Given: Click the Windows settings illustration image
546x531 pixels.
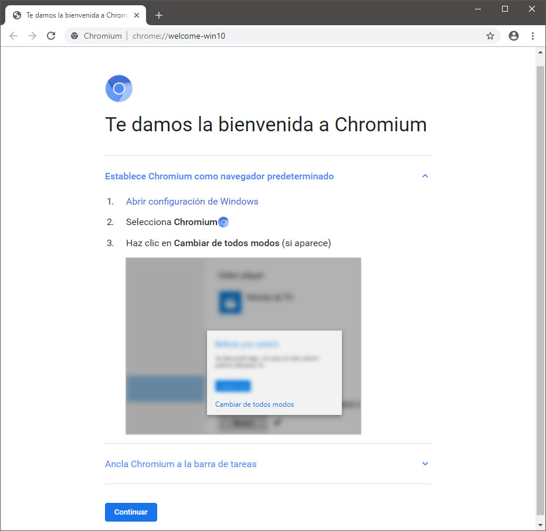Looking at the screenshot, I should pyautogui.click(x=243, y=346).
